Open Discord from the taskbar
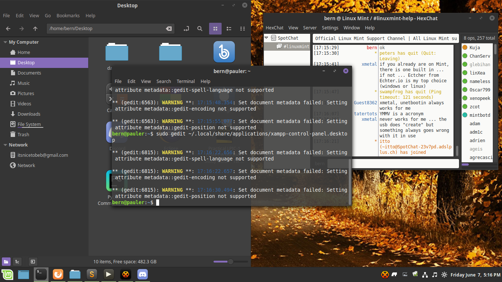 [143, 274]
